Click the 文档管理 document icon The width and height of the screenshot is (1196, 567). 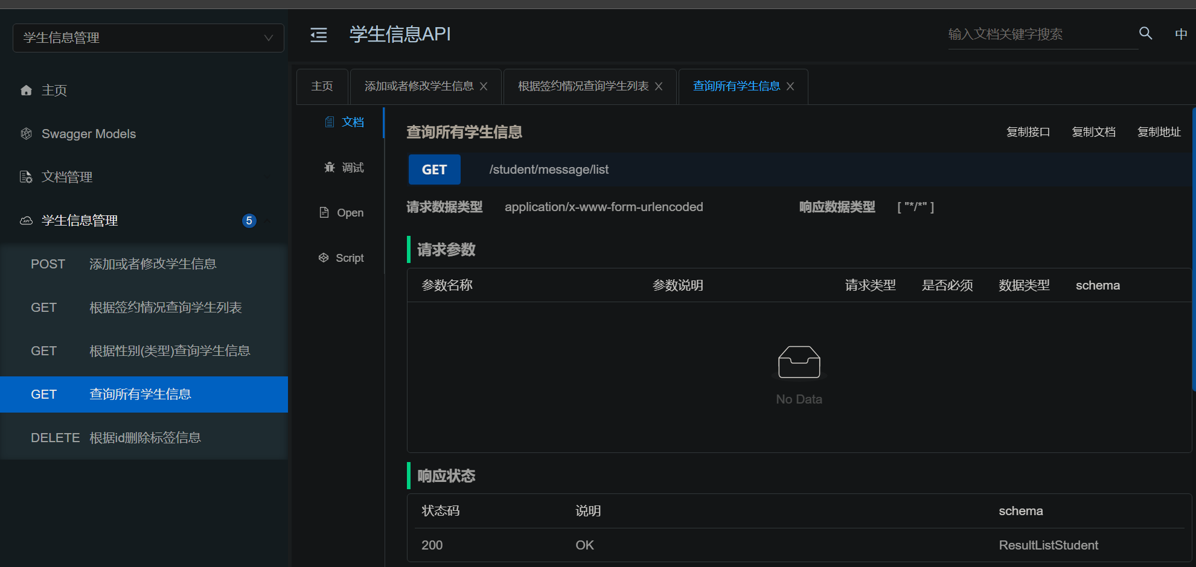(26, 177)
